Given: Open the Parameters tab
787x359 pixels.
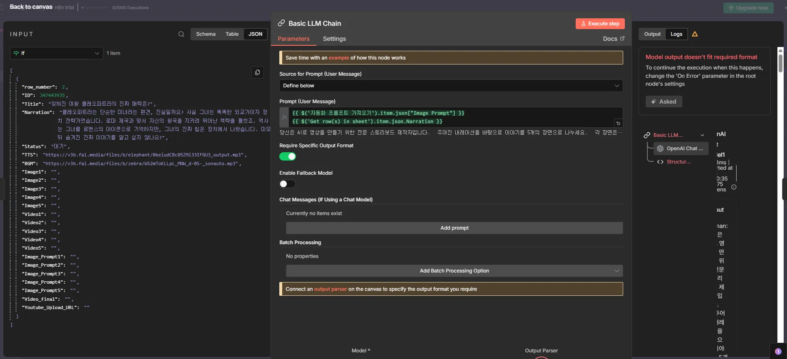Looking at the screenshot, I should coord(294,39).
